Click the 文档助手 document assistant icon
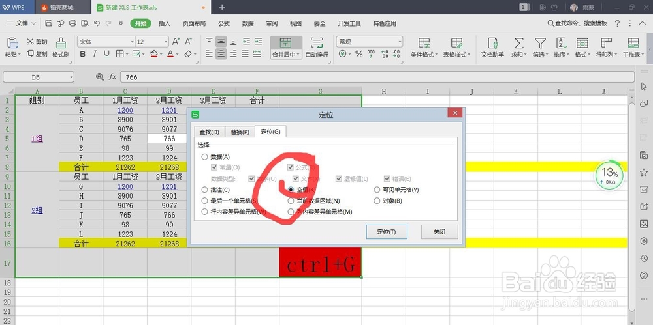 492,43
